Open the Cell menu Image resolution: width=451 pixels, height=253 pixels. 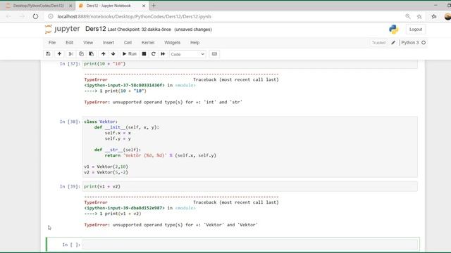click(x=128, y=42)
